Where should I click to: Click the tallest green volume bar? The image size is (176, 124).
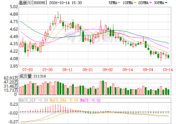[103, 88]
